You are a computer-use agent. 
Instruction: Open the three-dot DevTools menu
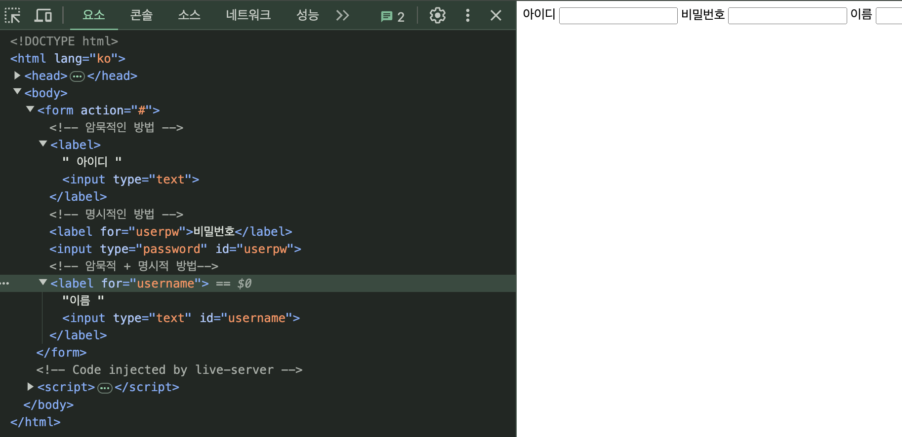point(467,15)
